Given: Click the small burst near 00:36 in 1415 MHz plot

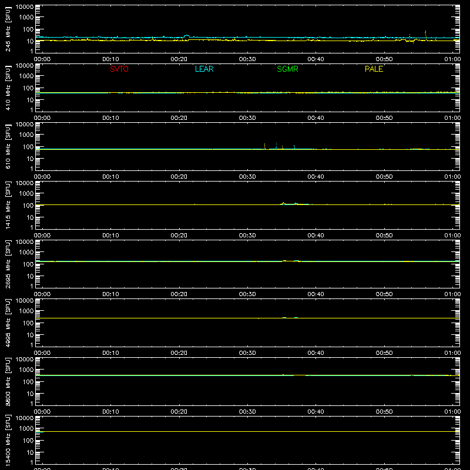Looking at the screenshot, I should (284, 203).
